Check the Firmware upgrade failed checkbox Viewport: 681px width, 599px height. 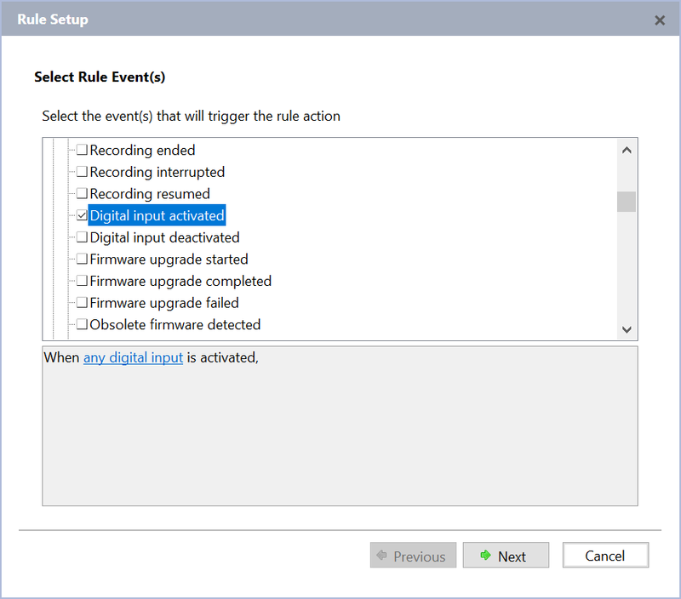[x=83, y=303]
